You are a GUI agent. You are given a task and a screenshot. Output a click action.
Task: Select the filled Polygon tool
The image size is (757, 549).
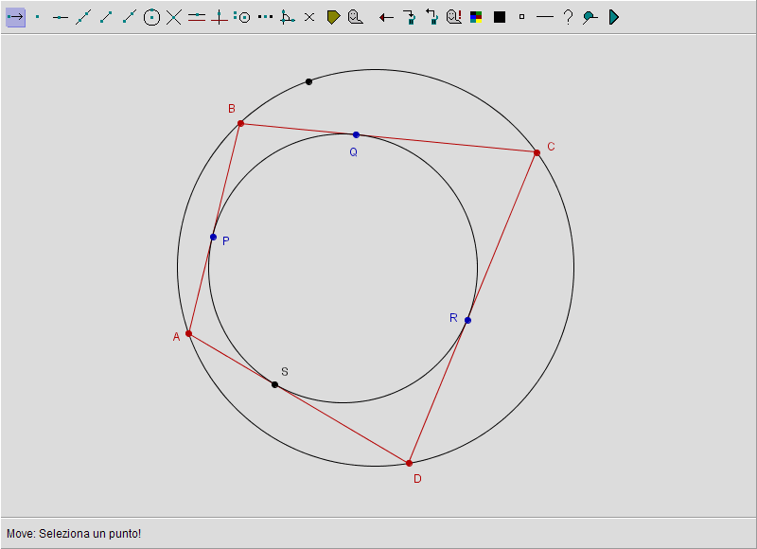click(x=333, y=17)
